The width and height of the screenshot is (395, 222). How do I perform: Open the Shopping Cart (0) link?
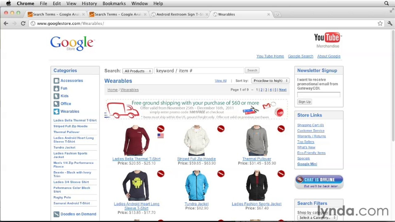(310, 125)
